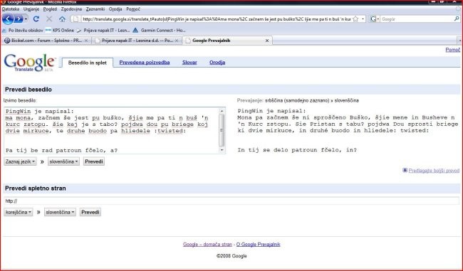Click the forward navigation arrow
The image size is (463, 271).
[19, 19]
